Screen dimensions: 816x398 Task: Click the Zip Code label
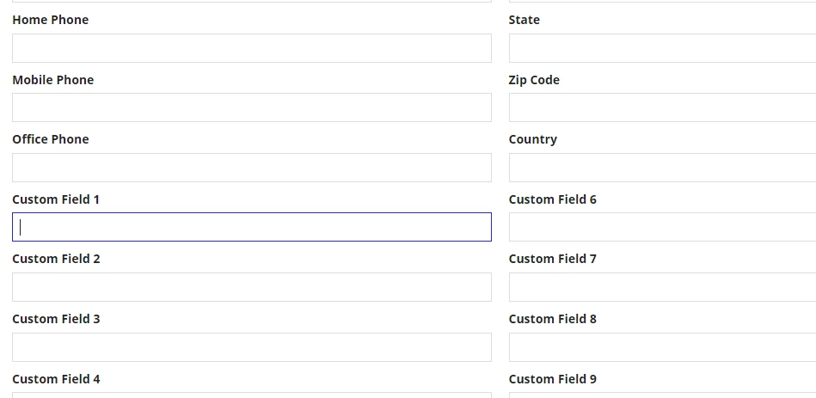click(x=534, y=80)
